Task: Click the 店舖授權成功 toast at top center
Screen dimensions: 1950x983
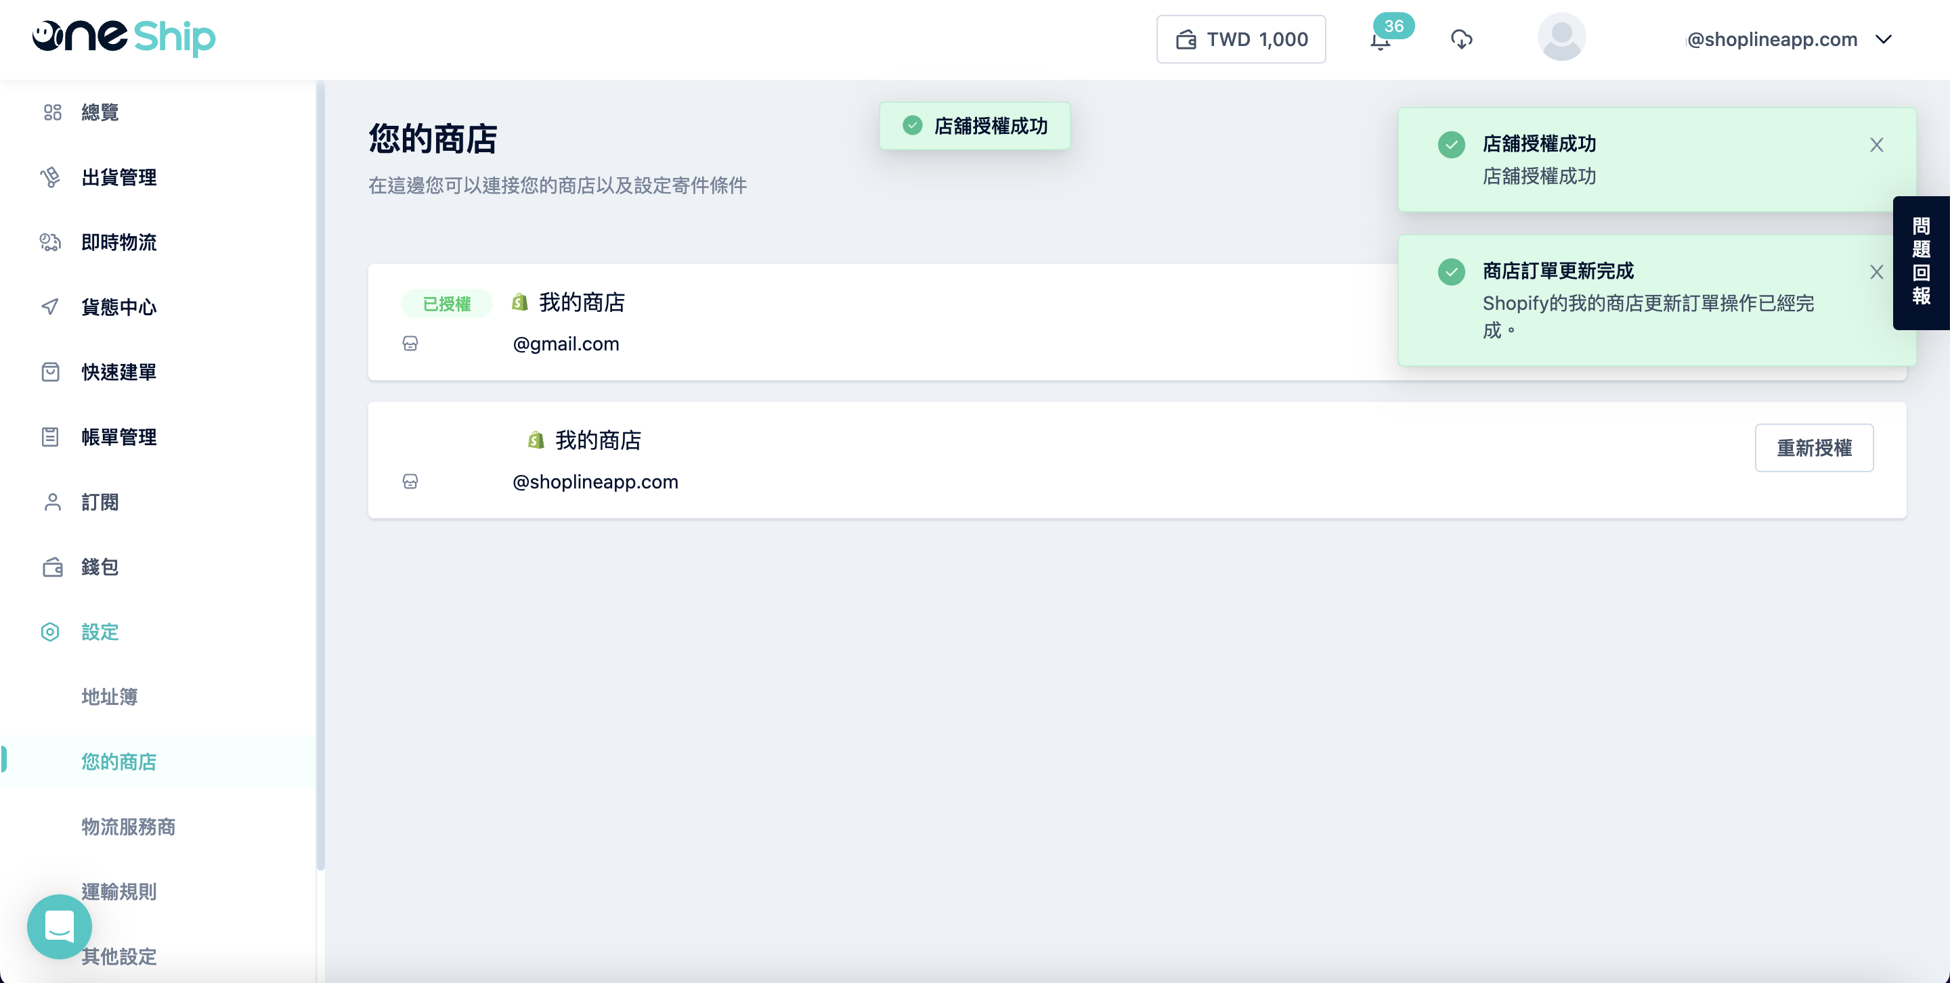Action: coord(974,126)
